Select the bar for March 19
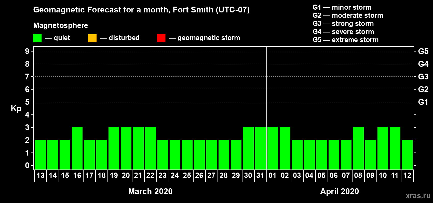Viewport: 433px width, 203px height. [114, 148]
